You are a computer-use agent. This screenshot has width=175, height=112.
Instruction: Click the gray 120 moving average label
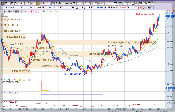click(56, 12)
